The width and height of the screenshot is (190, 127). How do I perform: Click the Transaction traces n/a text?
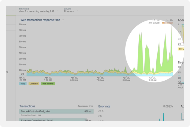pos(31,115)
